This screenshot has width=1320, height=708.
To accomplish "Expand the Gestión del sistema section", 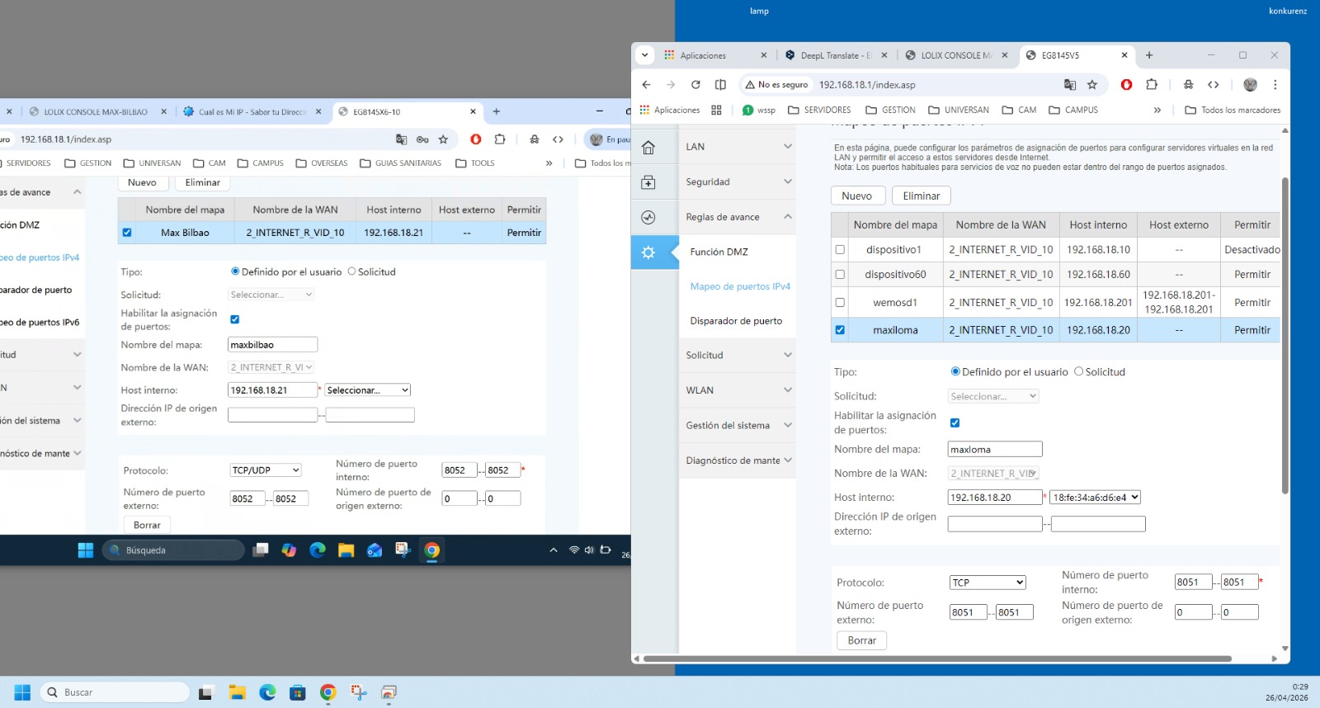I will click(x=738, y=425).
